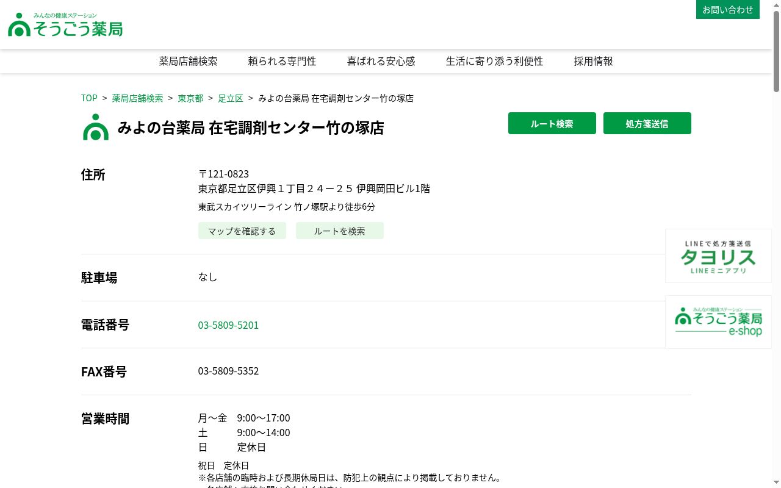Viewport: 781px width, 488px height.
Task: Open the 採用情報 navigation item
Action: coord(594,61)
